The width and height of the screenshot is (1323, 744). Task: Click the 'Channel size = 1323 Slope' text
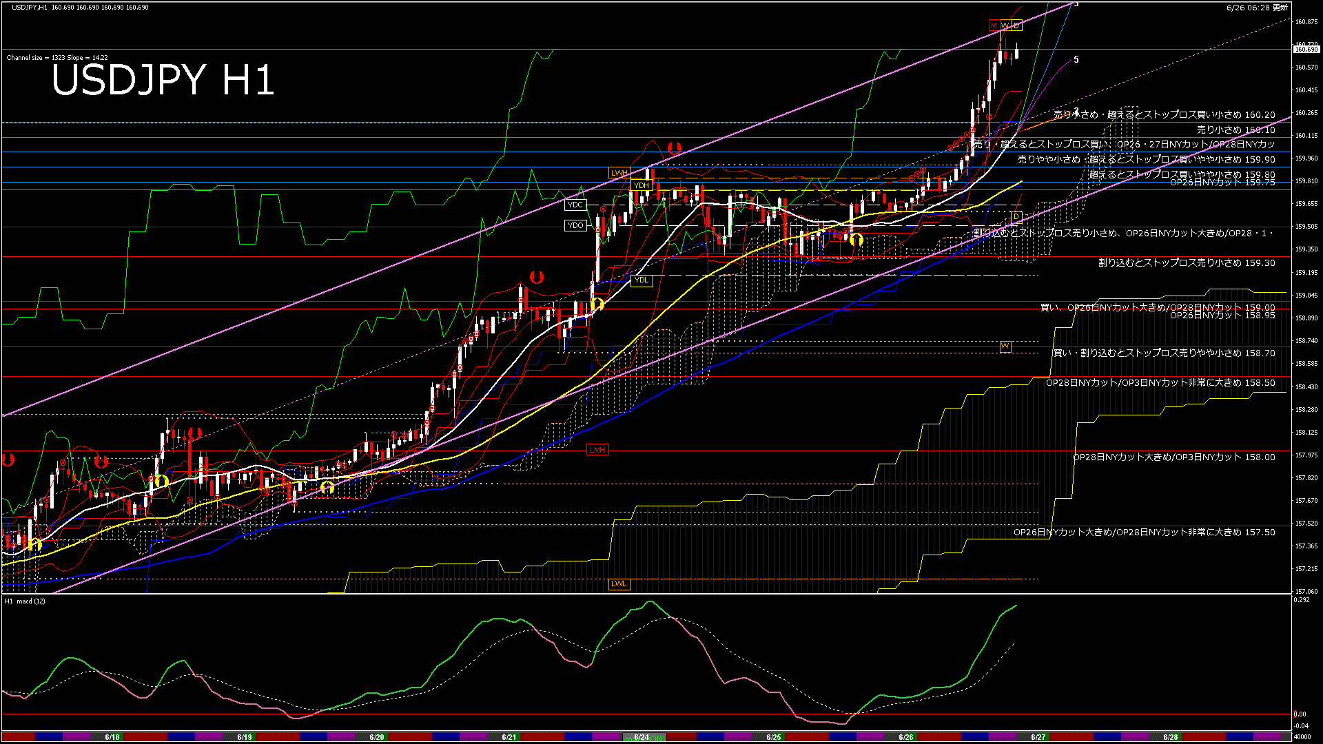[57, 58]
